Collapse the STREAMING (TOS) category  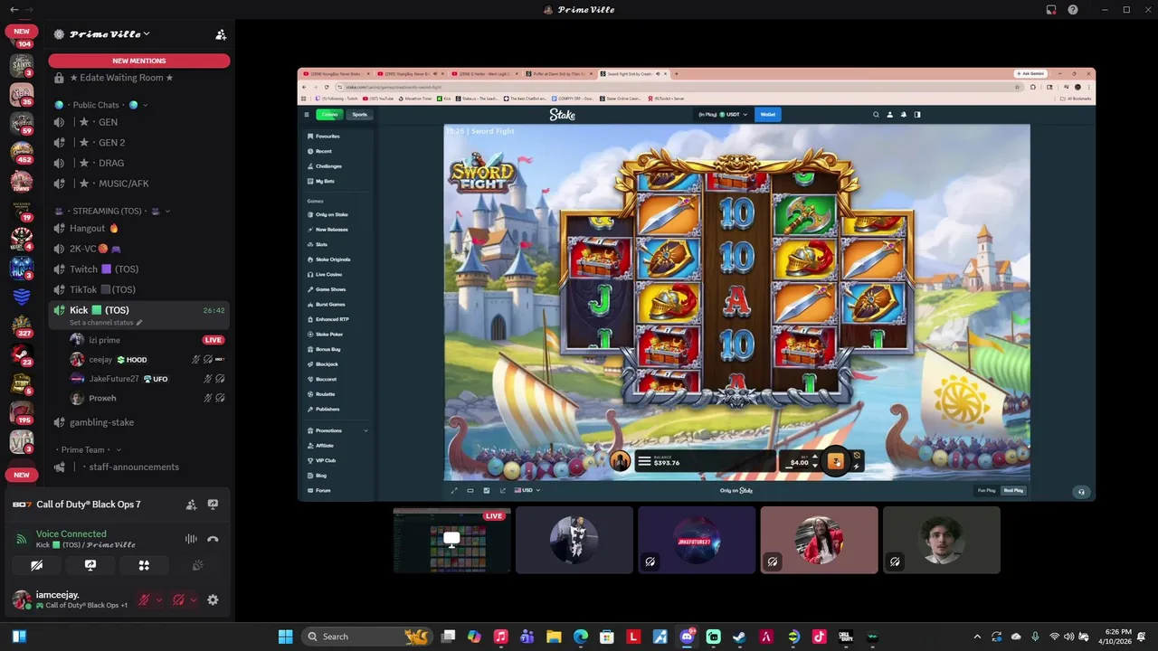(x=112, y=211)
